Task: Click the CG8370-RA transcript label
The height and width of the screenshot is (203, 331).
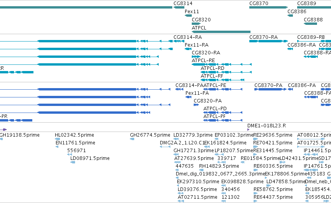Action: click(x=263, y=37)
